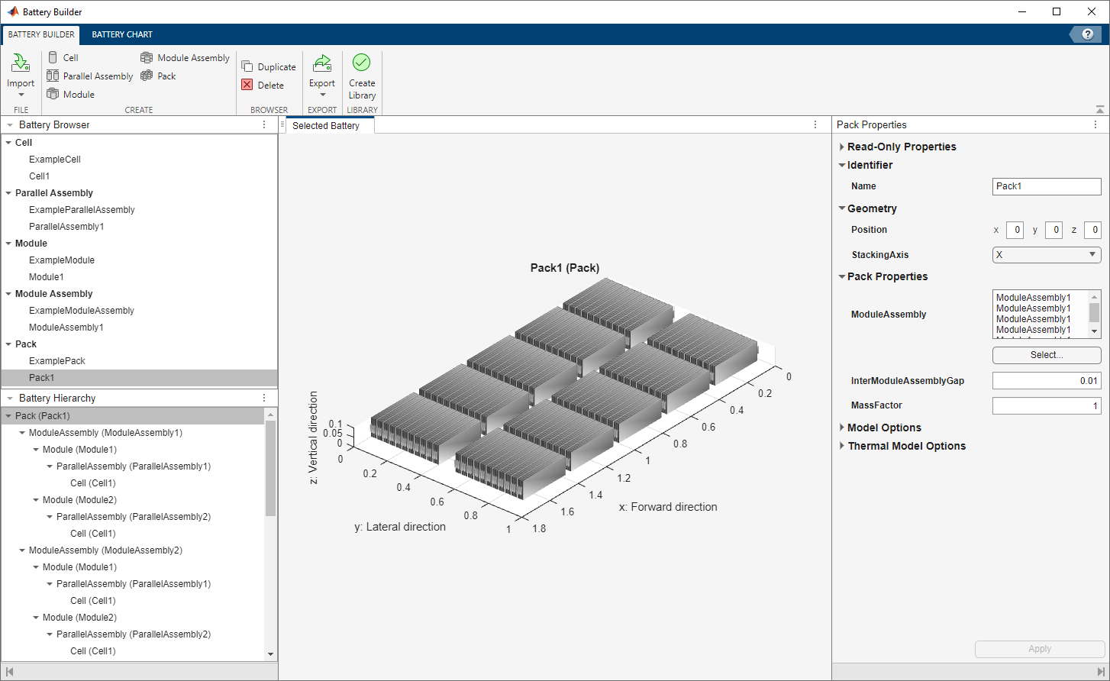Screen dimensions: 1110x681
Task: Click the Import icon in the ribbon
Action: point(21,64)
